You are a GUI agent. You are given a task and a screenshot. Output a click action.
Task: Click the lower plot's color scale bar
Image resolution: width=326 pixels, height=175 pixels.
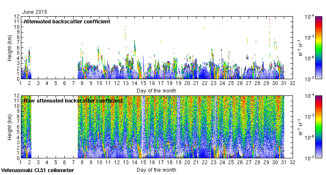pyautogui.click(x=319, y=127)
